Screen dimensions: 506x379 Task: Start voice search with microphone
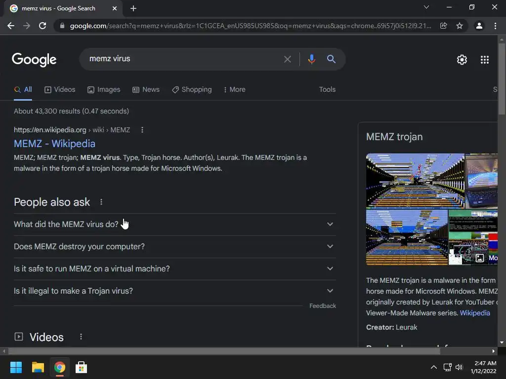pos(311,59)
